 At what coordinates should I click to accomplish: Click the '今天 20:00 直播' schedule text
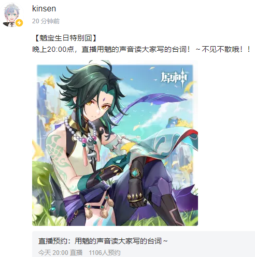60,252
